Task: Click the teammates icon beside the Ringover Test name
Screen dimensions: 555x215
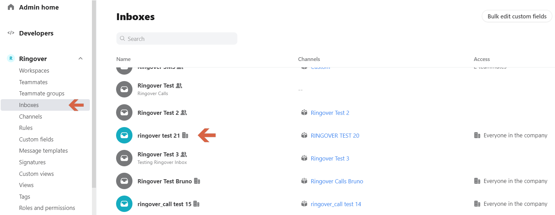Action: click(x=179, y=86)
